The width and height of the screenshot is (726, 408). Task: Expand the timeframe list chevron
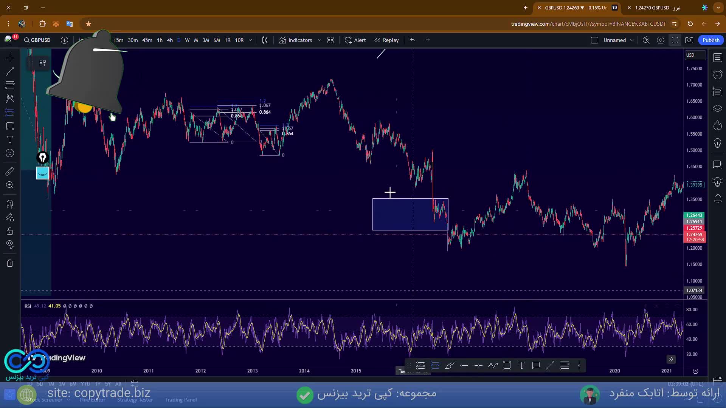[x=250, y=40]
